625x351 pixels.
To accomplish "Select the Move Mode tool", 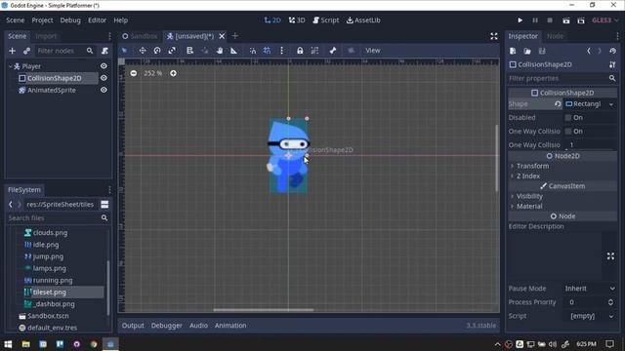I will (x=143, y=51).
